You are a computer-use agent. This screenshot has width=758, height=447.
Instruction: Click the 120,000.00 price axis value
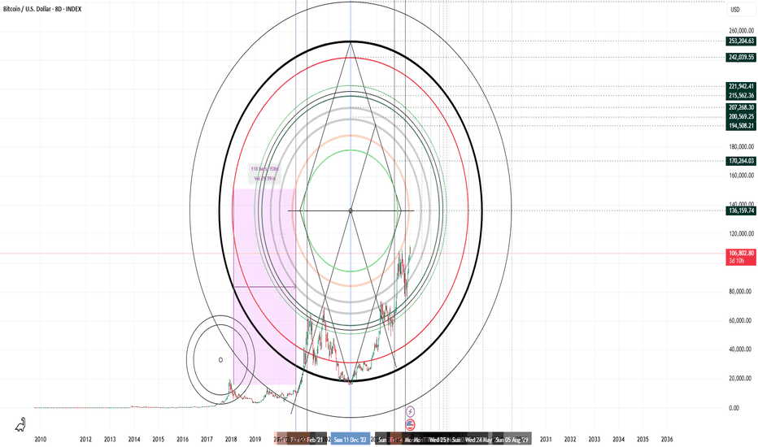741,234
